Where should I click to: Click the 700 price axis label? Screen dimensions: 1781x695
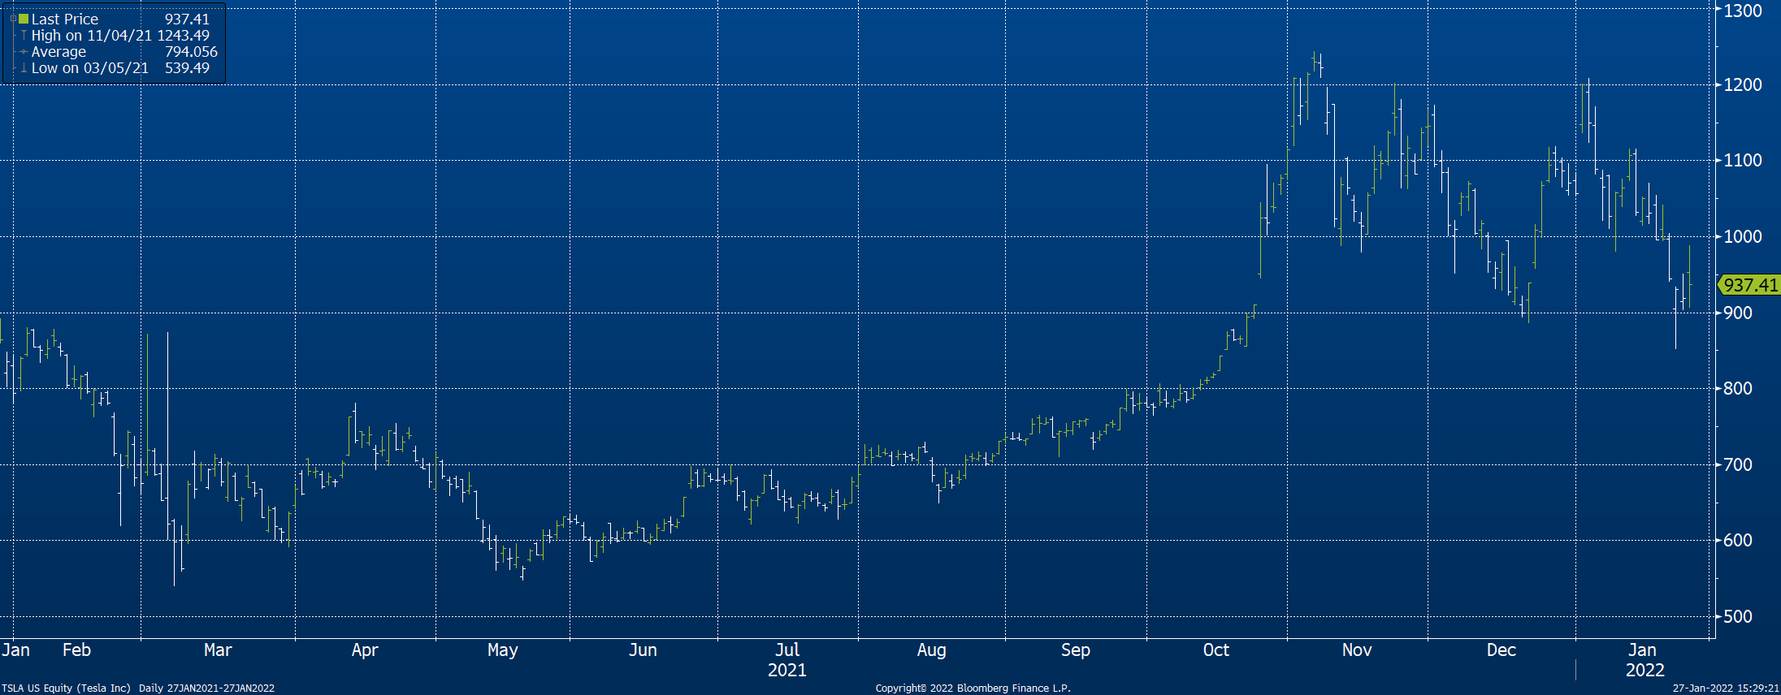[1738, 464]
